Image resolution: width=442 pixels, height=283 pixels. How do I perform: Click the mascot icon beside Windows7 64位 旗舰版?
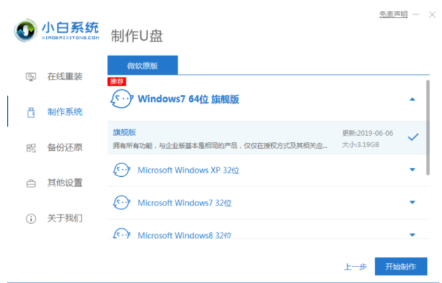coord(121,99)
